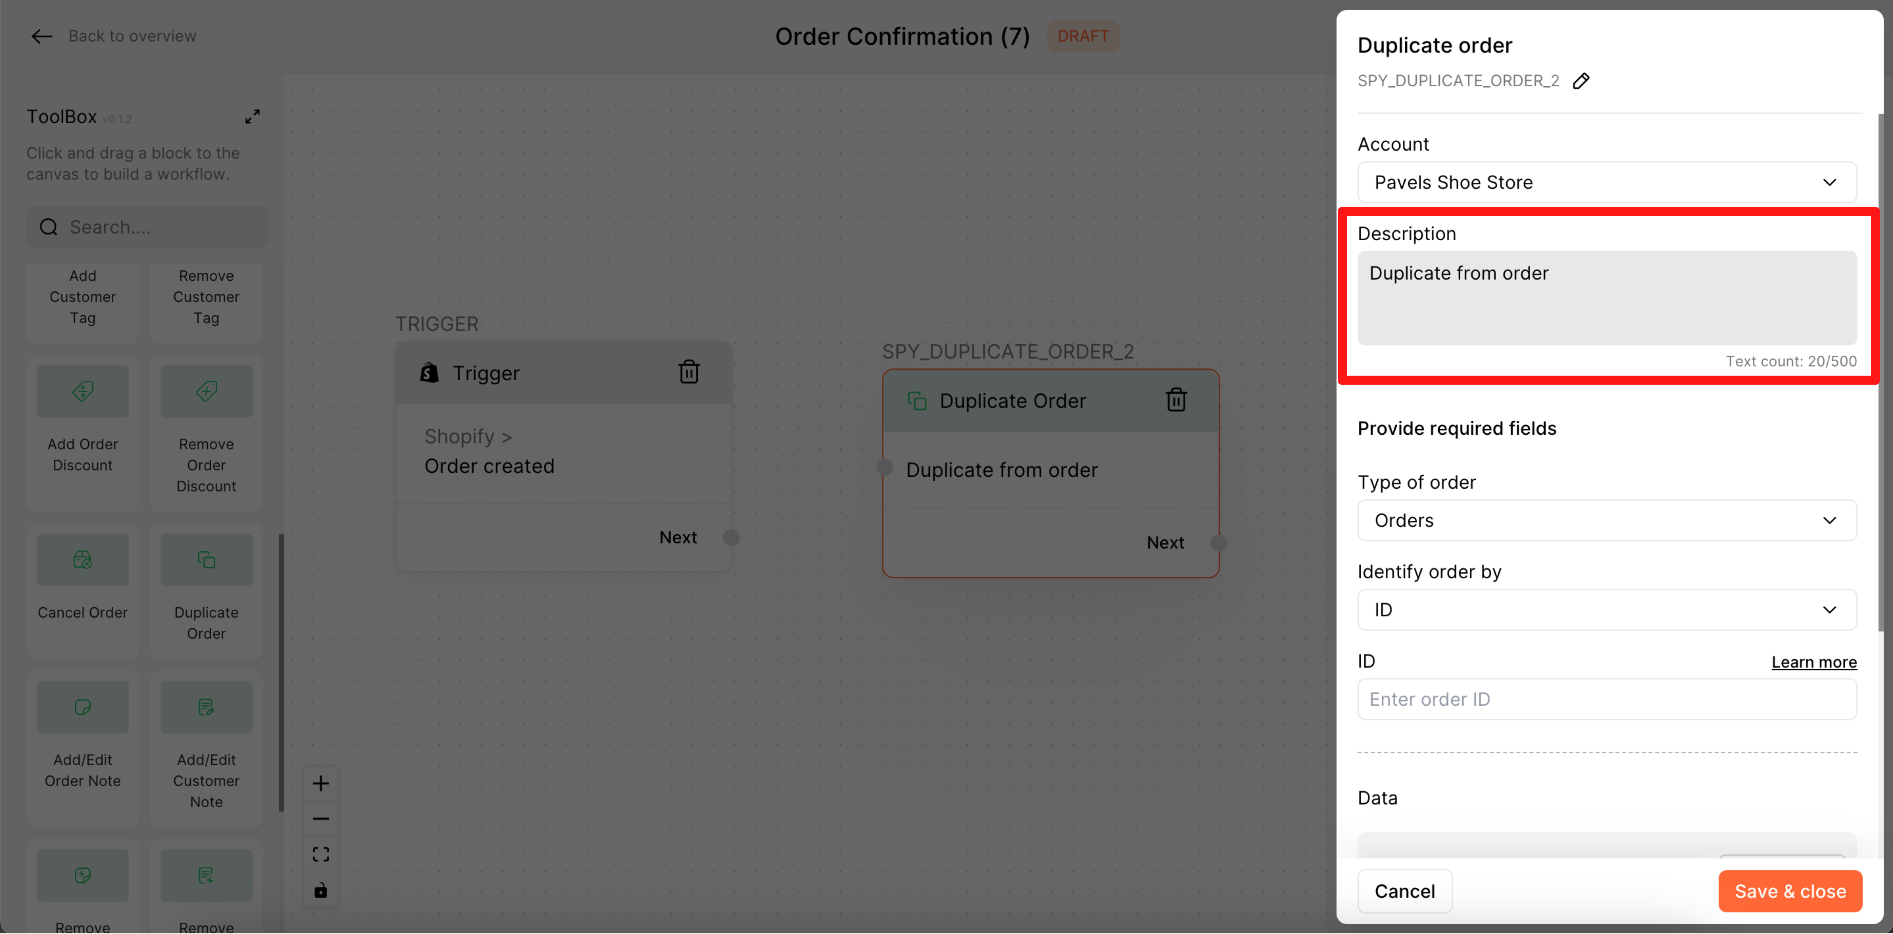Screen dimensions: 1893x934
Task: Click the Cancel button
Action: [1404, 891]
